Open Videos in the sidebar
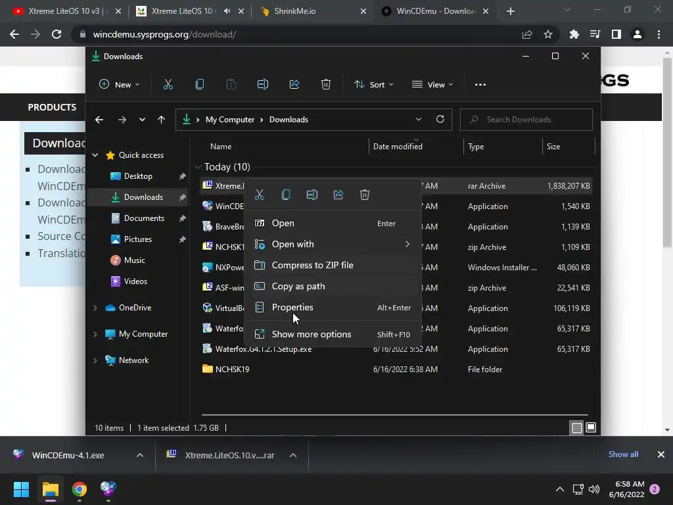The image size is (673, 505). (135, 281)
